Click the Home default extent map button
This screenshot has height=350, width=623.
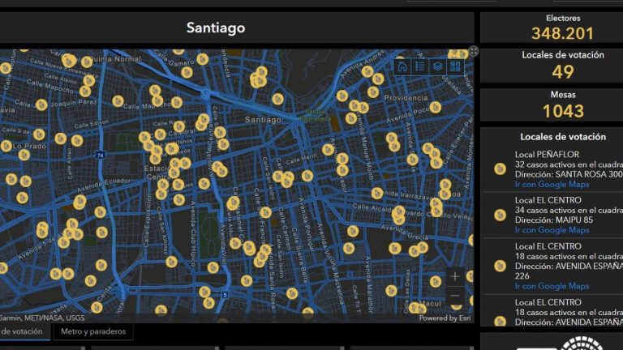click(402, 67)
